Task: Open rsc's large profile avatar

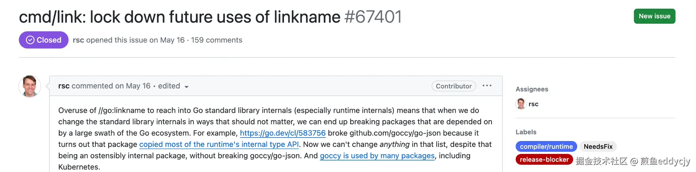Action: pos(30,86)
